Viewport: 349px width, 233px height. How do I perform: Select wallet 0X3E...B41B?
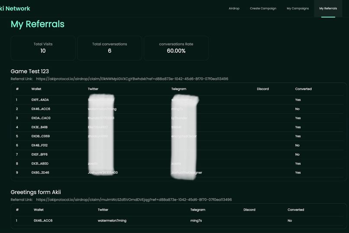pos(39,127)
